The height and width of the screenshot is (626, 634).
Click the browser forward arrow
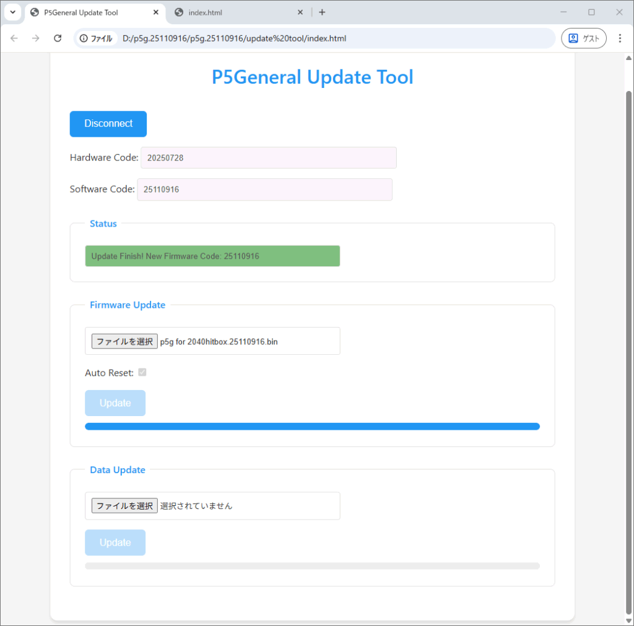click(36, 38)
